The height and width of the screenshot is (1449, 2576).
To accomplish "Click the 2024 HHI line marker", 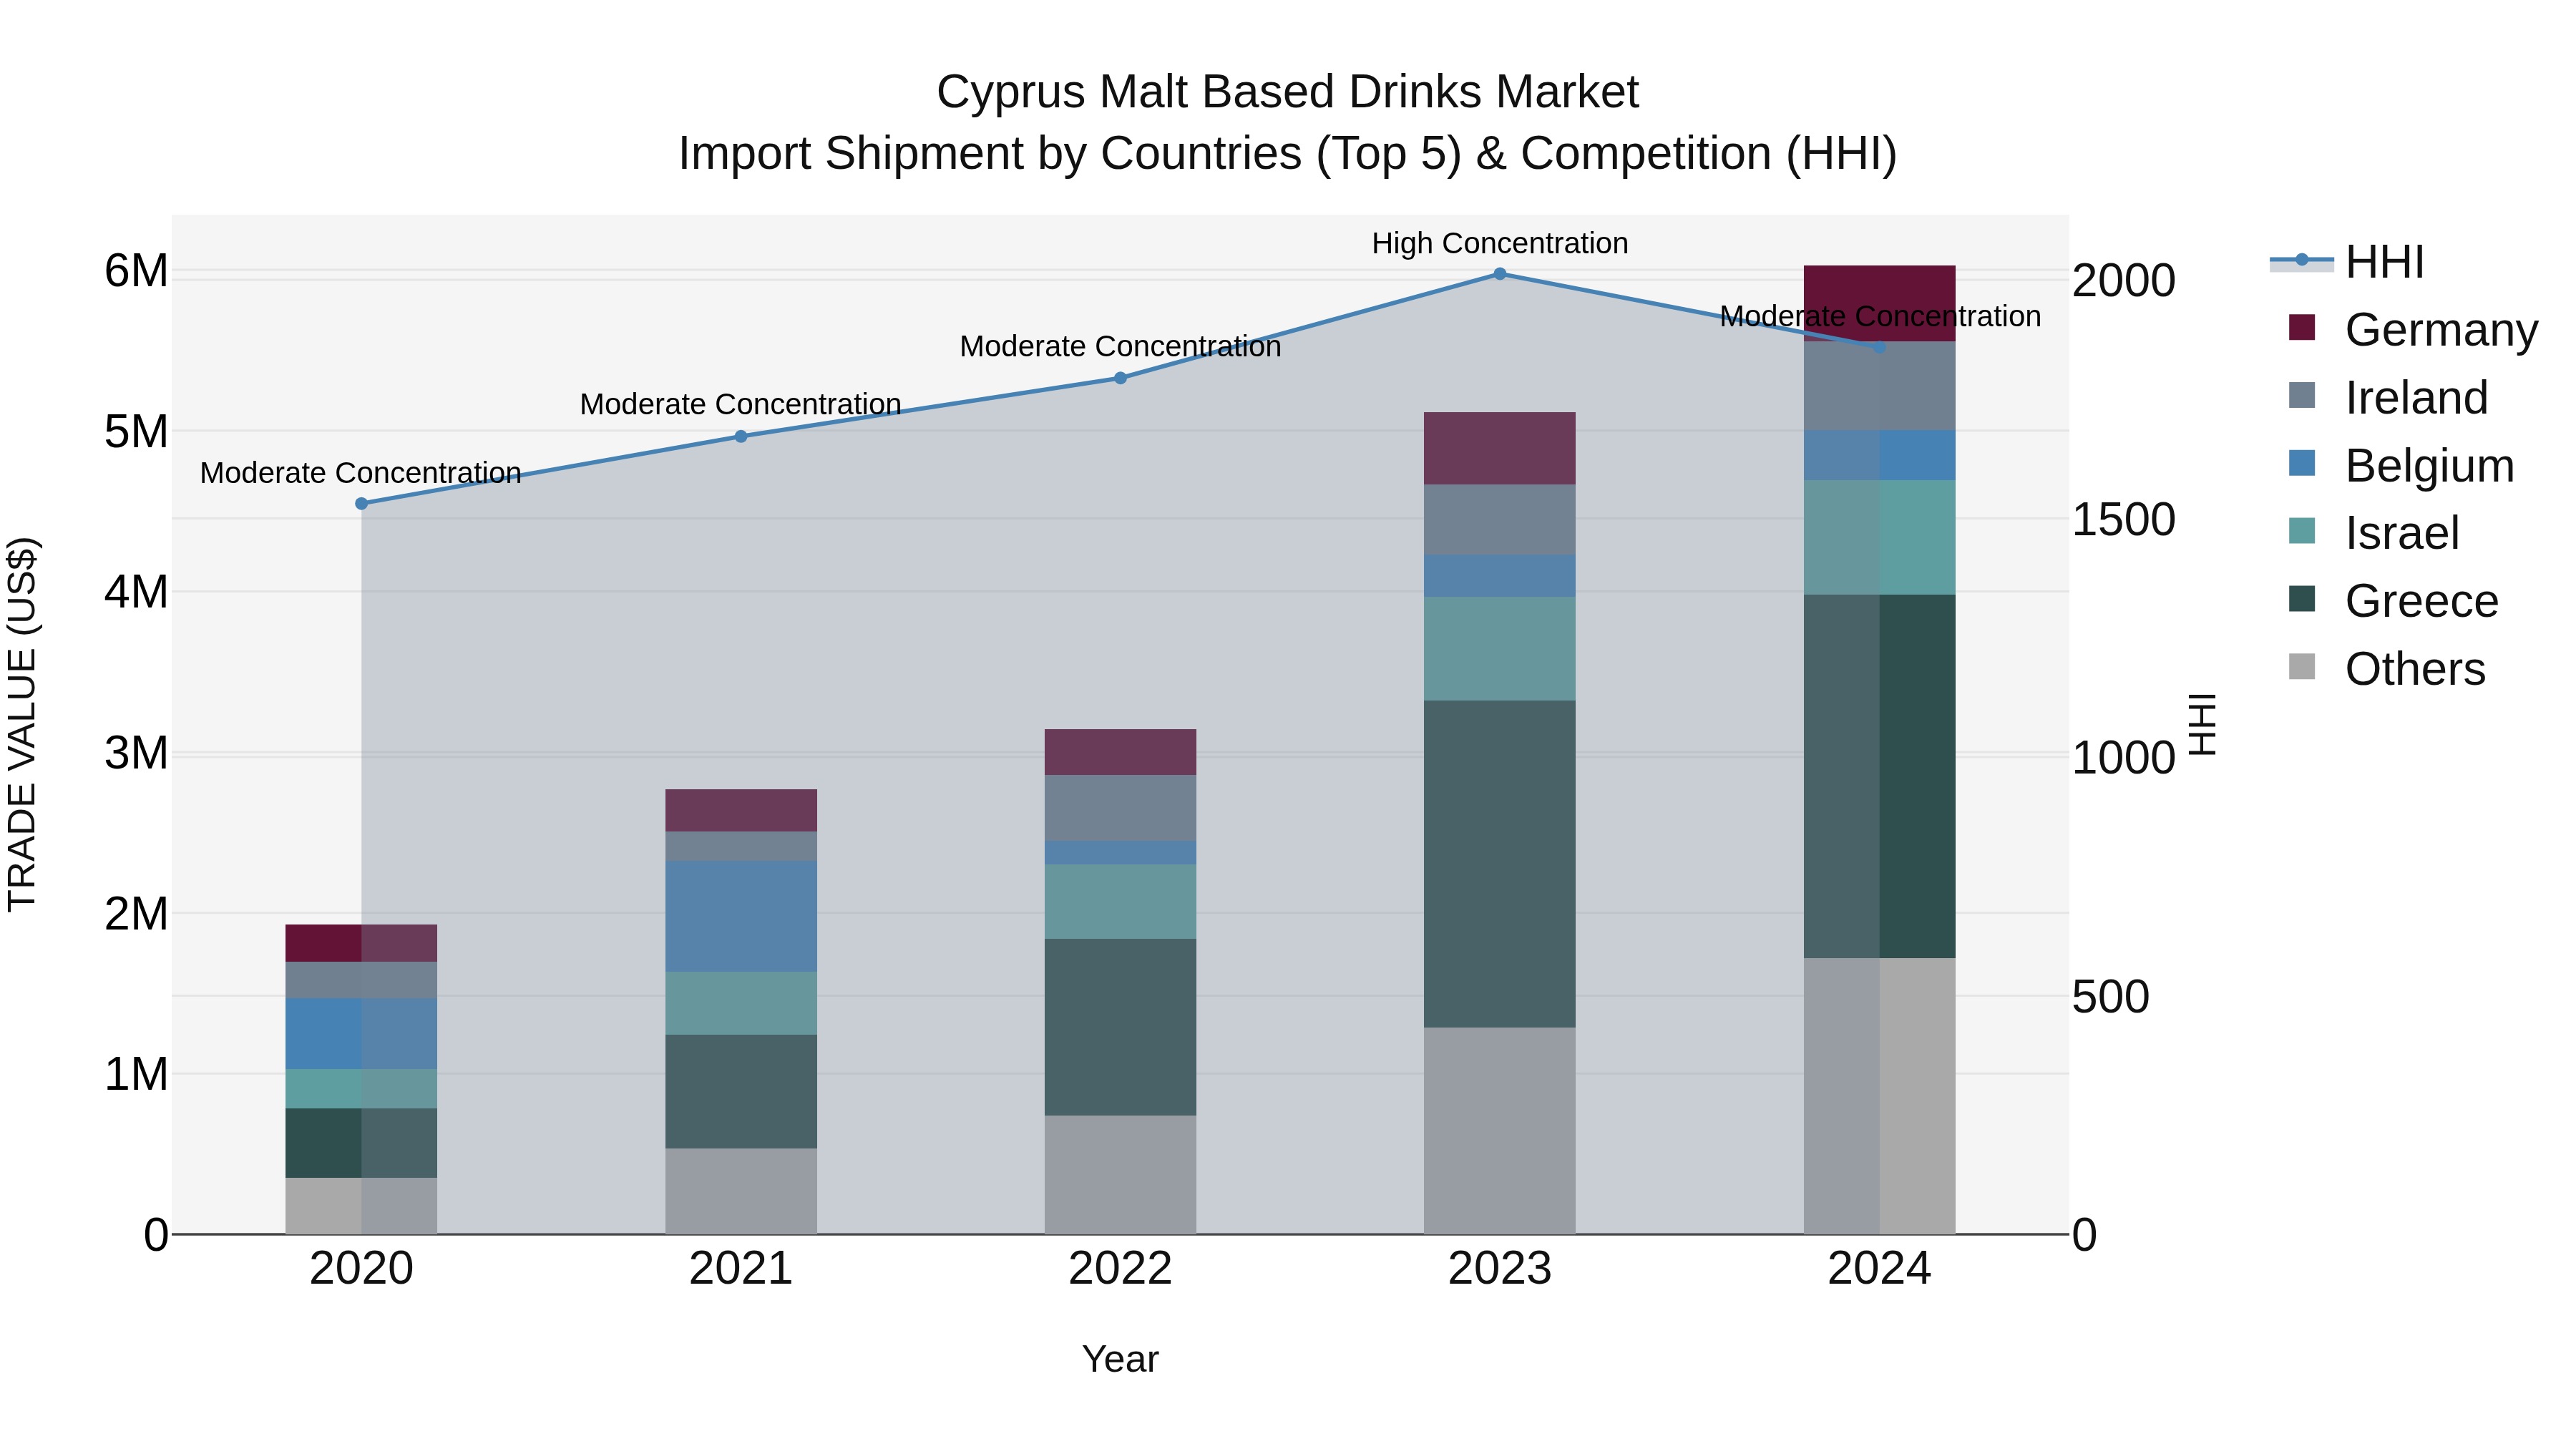I will pos(1879,347).
